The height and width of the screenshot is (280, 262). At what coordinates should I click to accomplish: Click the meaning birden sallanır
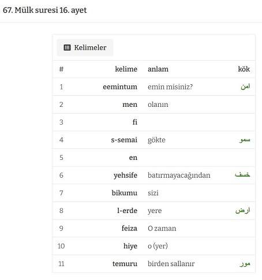pyautogui.click(x=171, y=264)
